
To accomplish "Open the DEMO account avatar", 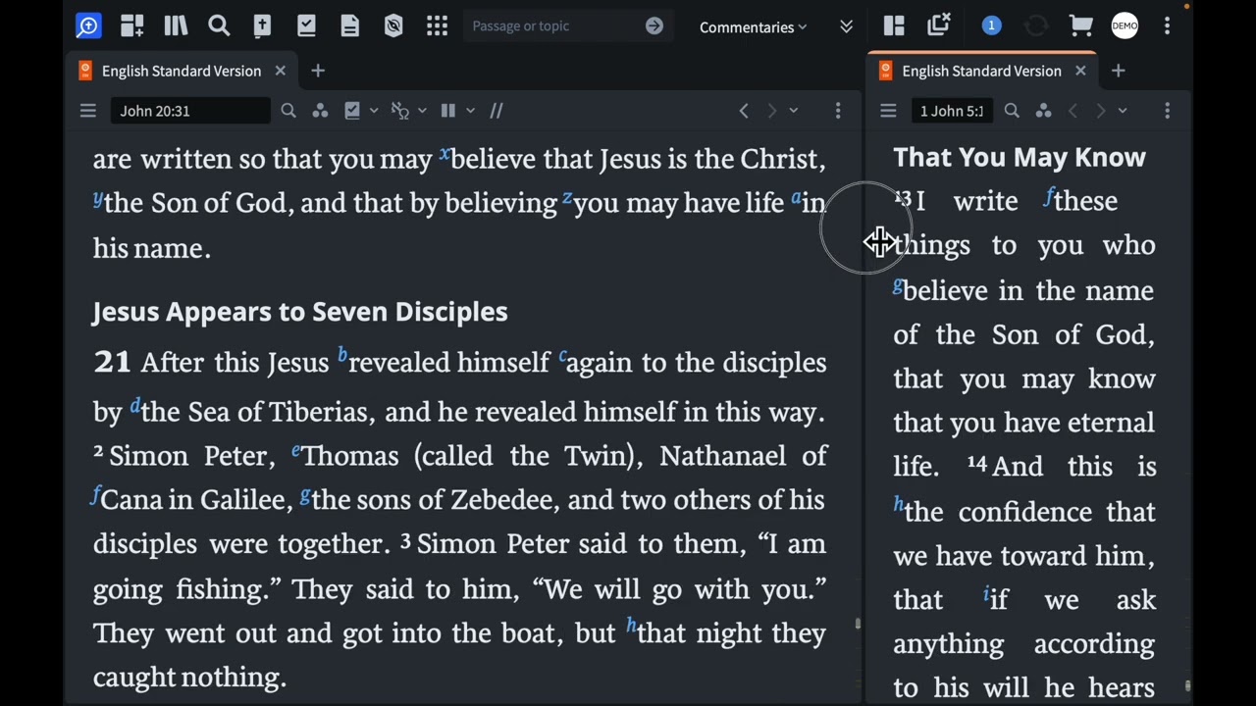I will click(x=1125, y=26).
